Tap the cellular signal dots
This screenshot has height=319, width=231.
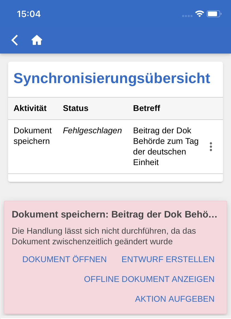187,16
